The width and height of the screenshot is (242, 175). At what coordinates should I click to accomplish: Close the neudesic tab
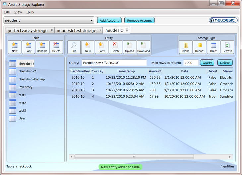click(127, 30)
